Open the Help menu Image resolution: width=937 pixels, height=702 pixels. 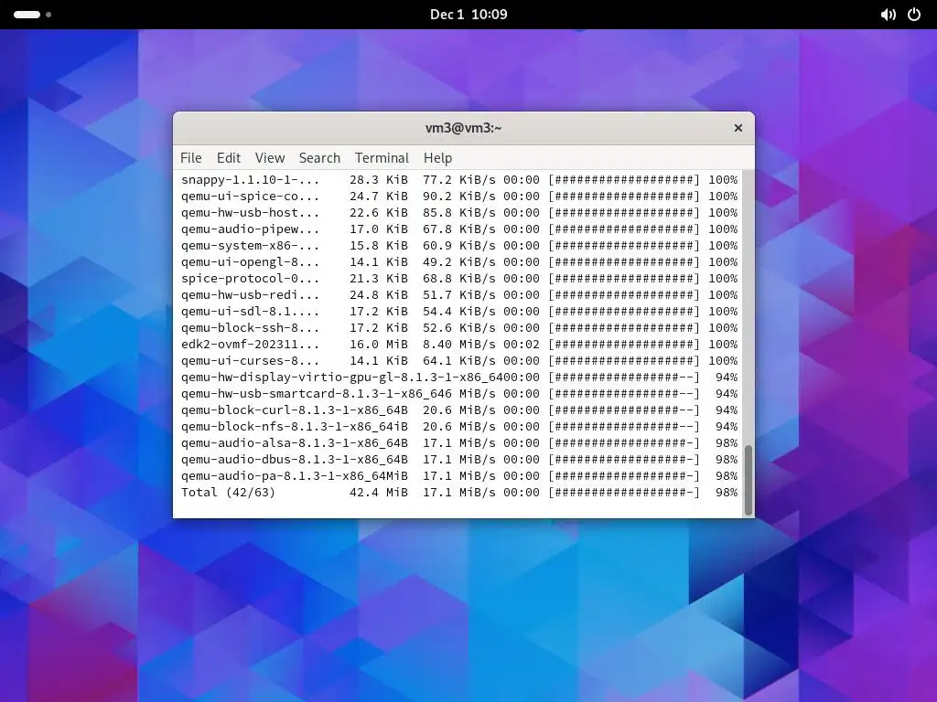437,157
